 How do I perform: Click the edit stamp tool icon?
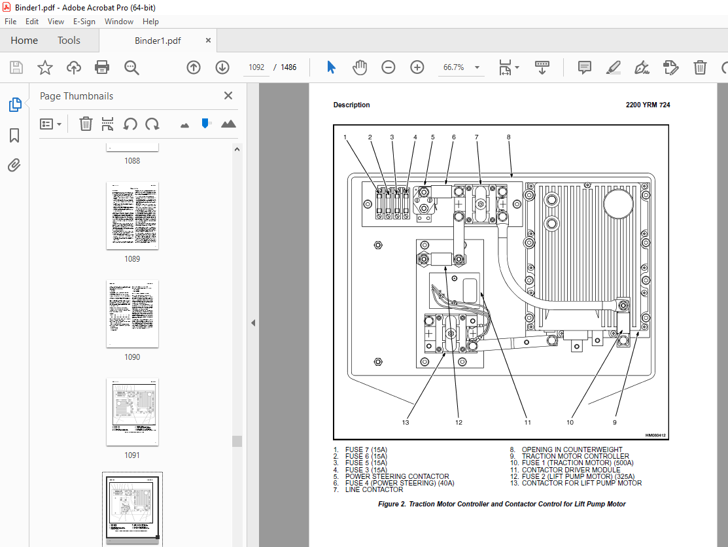click(671, 67)
